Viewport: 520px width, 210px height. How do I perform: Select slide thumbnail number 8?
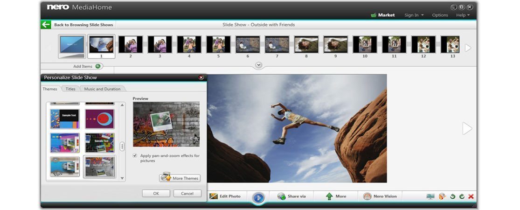click(x=306, y=45)
